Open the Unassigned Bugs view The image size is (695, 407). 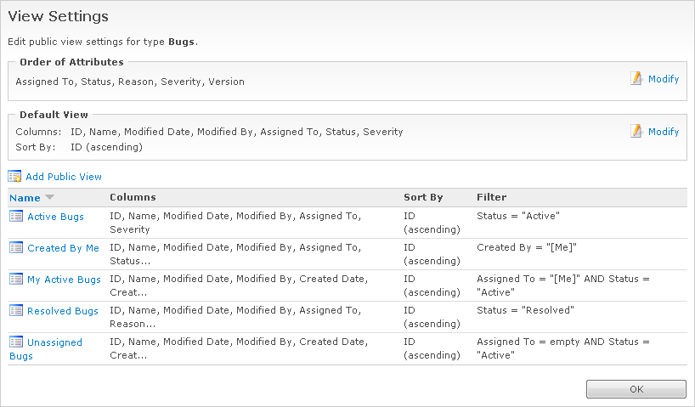[54, 342]
